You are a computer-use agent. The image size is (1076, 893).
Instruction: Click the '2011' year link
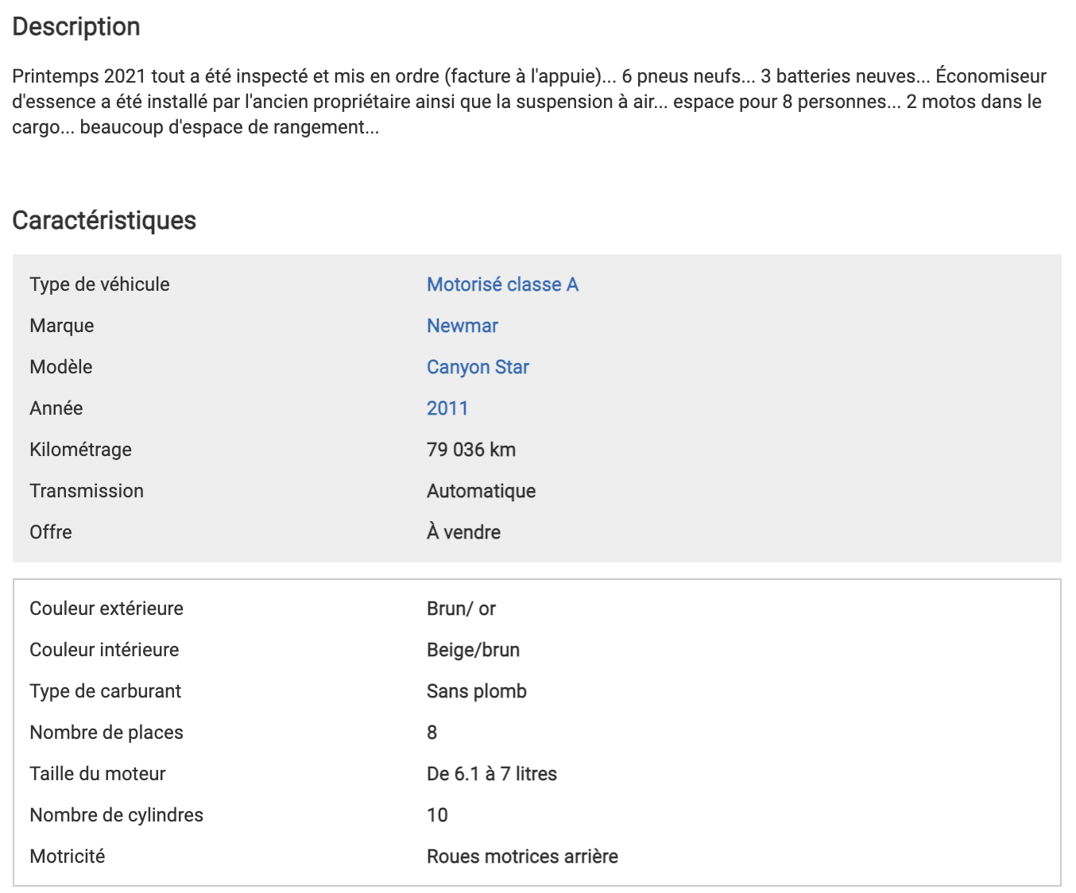[x=447, y=408]
